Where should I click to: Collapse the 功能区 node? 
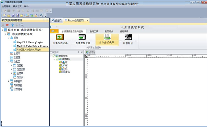click(9, 62)
